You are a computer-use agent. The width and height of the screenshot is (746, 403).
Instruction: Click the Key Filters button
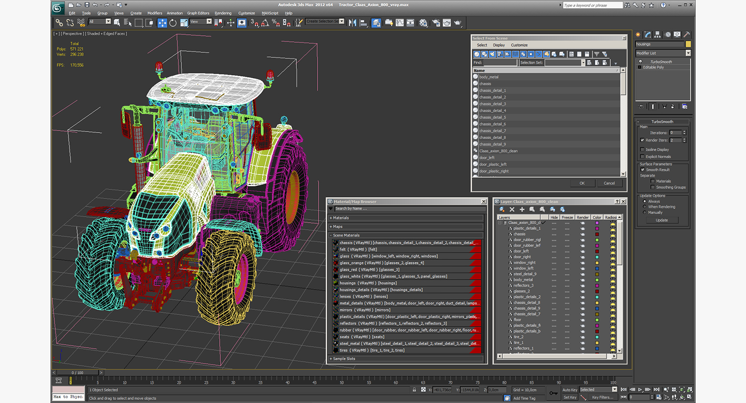pos(602,397)
